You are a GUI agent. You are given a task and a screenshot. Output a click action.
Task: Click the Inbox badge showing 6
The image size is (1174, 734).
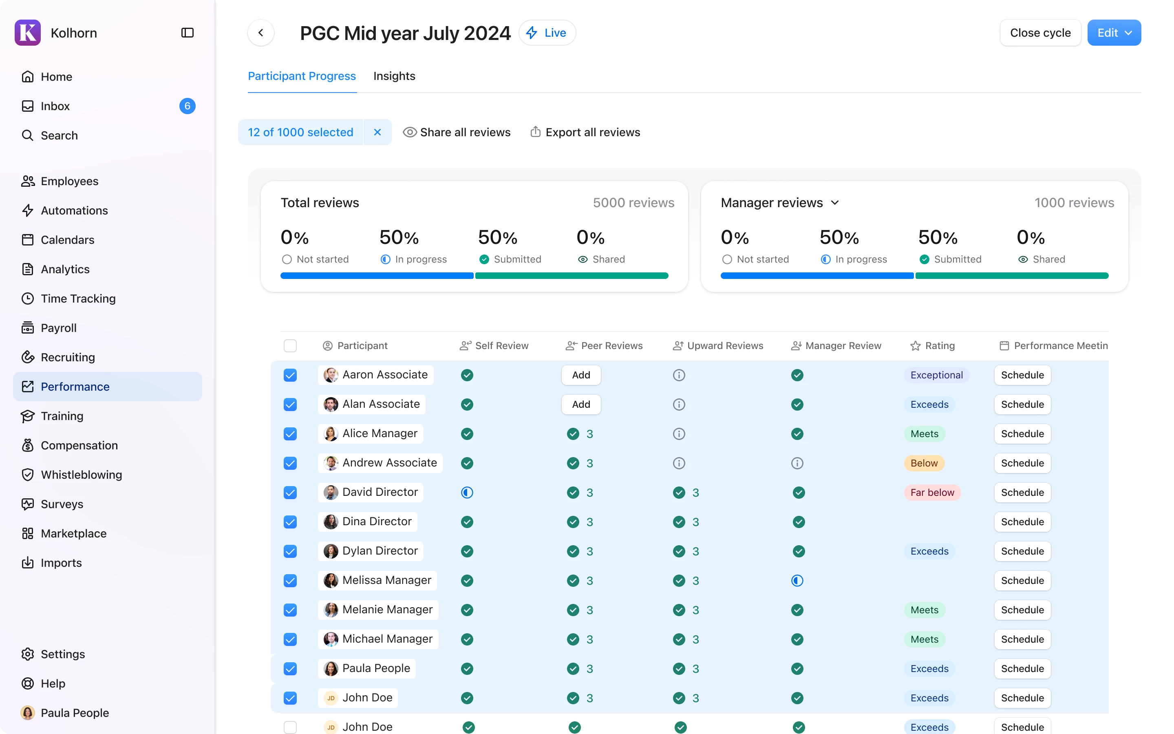(x=187, y=106)
